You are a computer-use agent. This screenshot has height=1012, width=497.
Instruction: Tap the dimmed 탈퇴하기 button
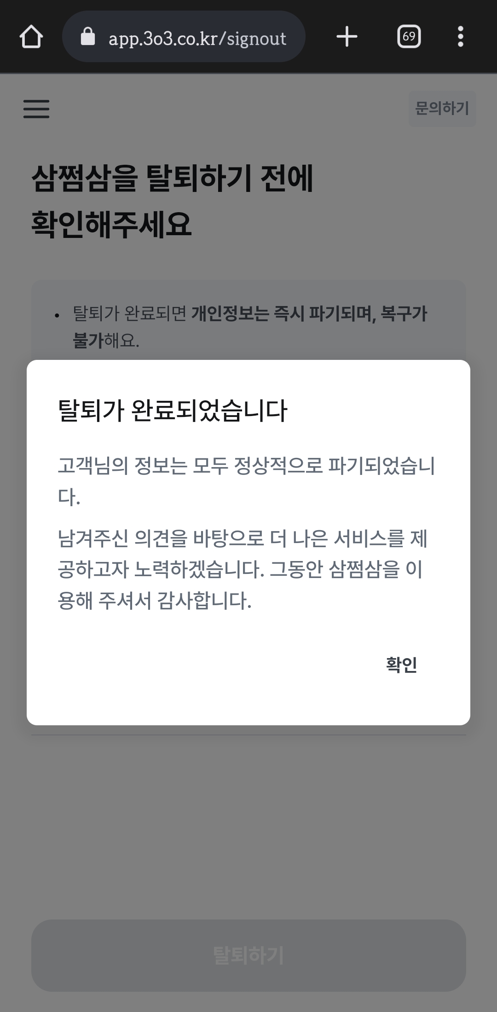(248, 955)
